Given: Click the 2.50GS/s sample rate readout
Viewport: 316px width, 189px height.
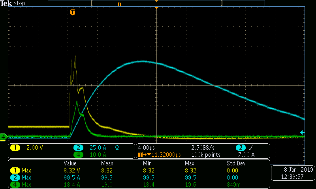Looking at the screenshot, I should point(203,148).
